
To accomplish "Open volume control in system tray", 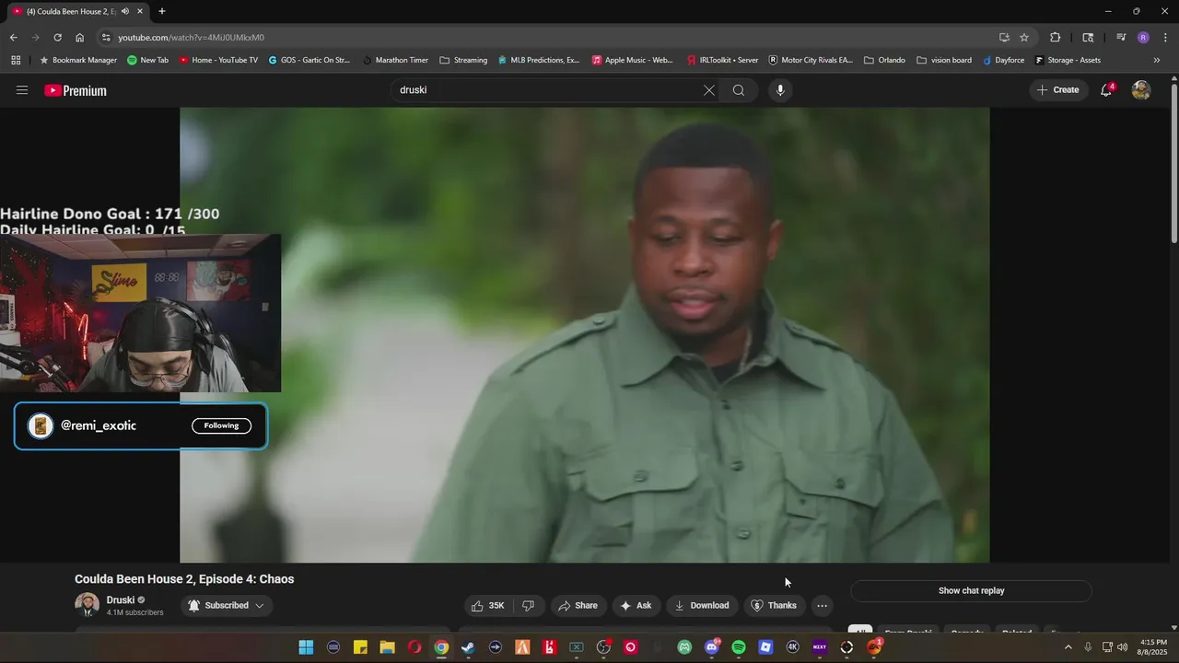I will (1123, 647).
